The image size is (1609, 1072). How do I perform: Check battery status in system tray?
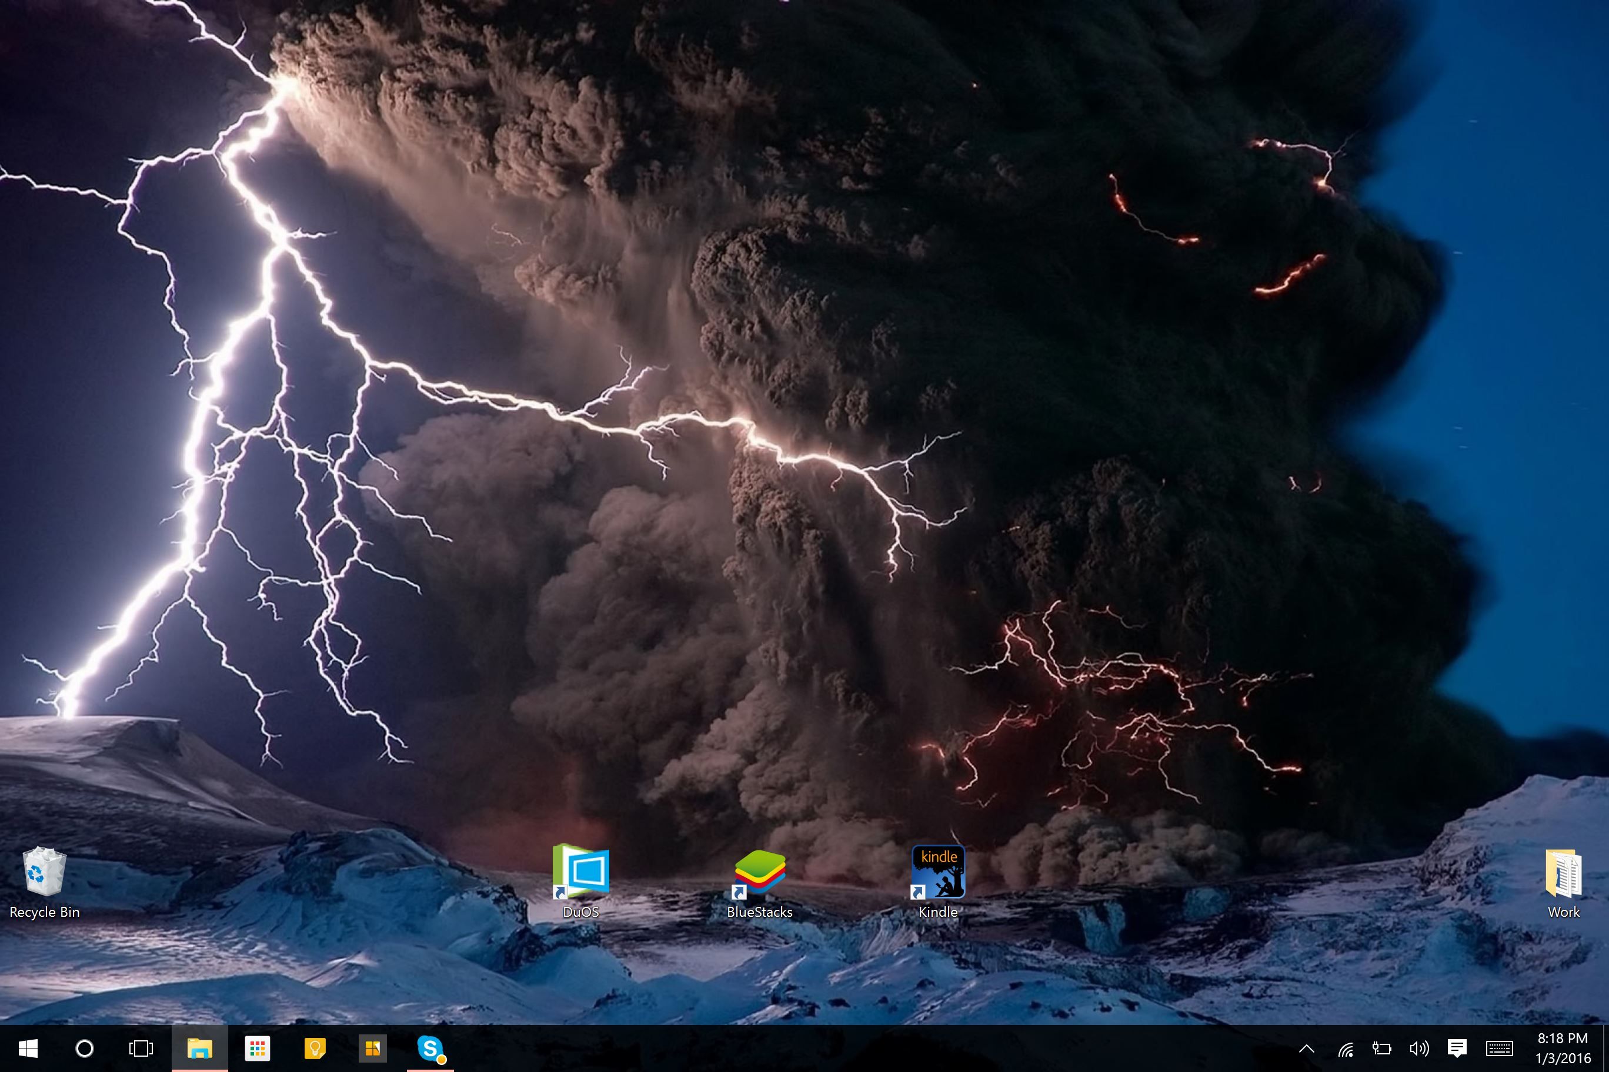pyautogui.click(x=1382, y=1048)
